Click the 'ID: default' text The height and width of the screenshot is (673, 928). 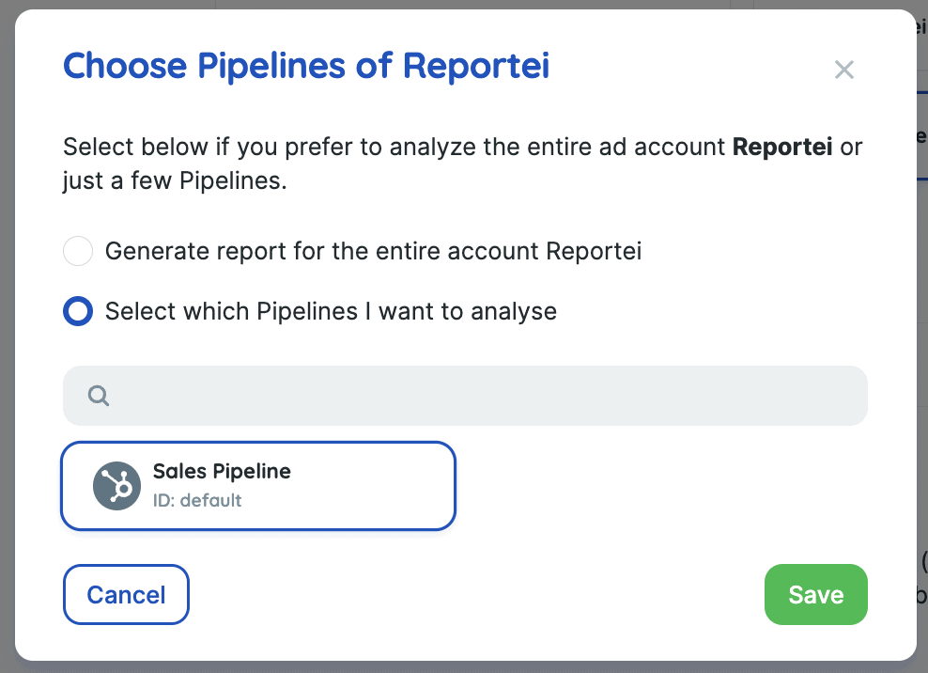[197, 501]
